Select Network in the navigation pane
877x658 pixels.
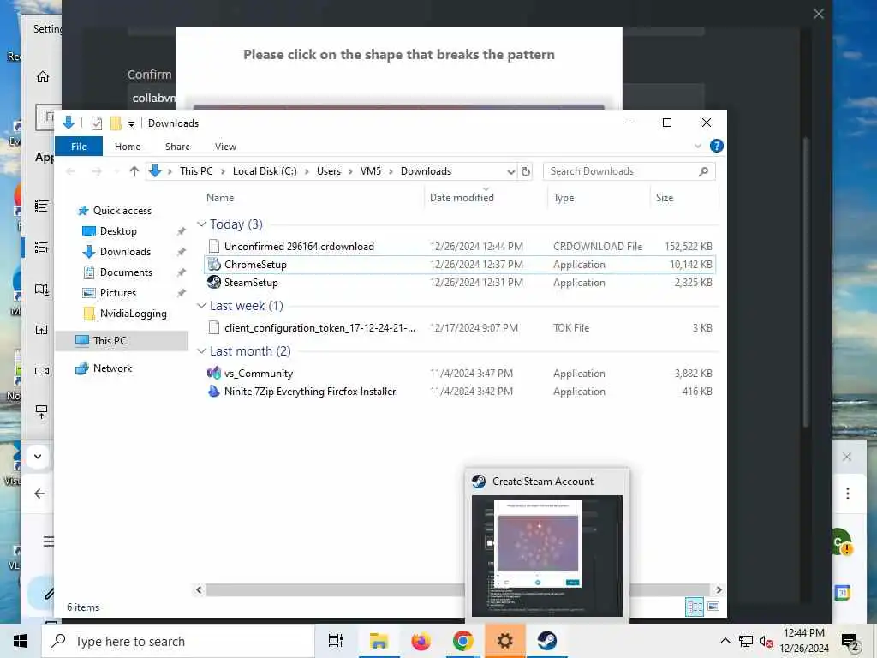coord(112,368)
